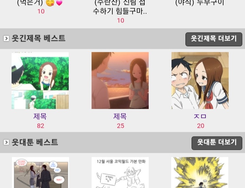This screenshot has height=188, width=245.
Task: Click 웃대툰 베스트 section heading
Action: [x=35, y=142]
